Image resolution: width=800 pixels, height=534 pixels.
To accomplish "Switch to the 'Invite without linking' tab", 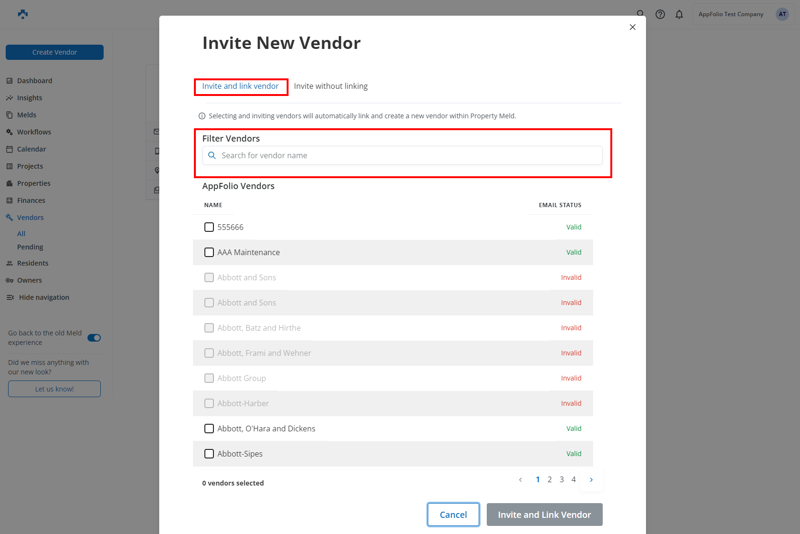I will coord(331,86).
